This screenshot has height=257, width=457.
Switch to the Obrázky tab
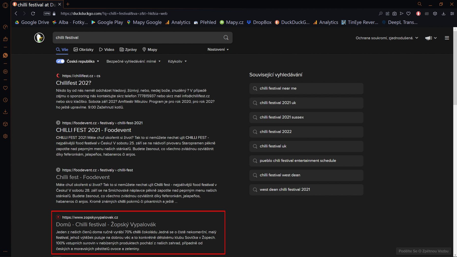[84, 49]
